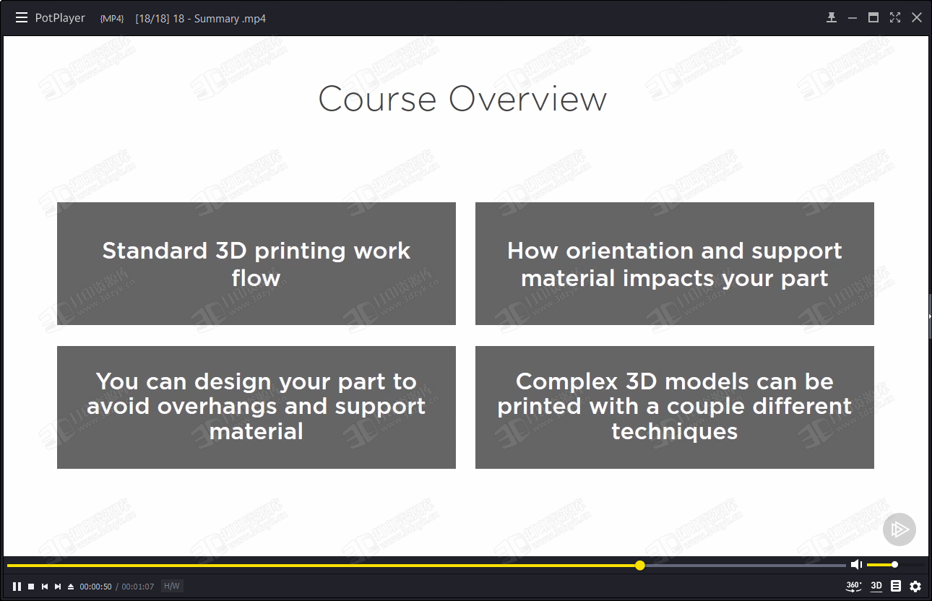Adjust the volume slider knob
The image size is (932, 601).
pyautogui.click(x=894, y=564)
